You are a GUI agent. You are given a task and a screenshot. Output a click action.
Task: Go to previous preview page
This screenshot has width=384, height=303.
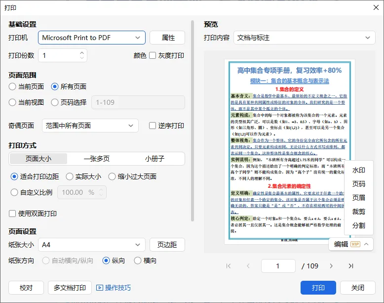[x=248, y=266]
